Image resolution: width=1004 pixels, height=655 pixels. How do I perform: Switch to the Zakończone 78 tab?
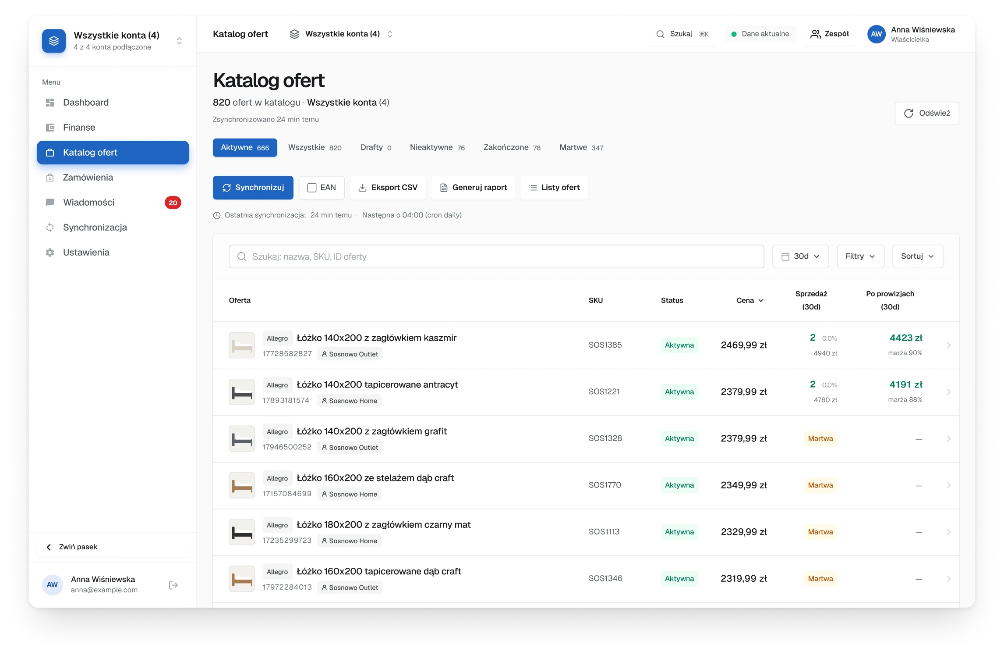click(x=512, y=148)
